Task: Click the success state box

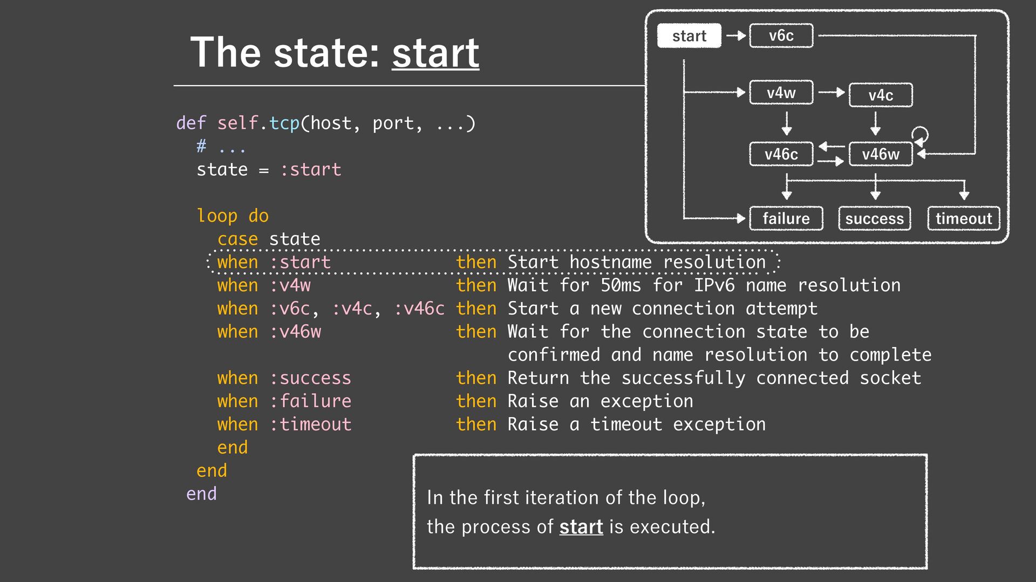Action: (874, 218)
